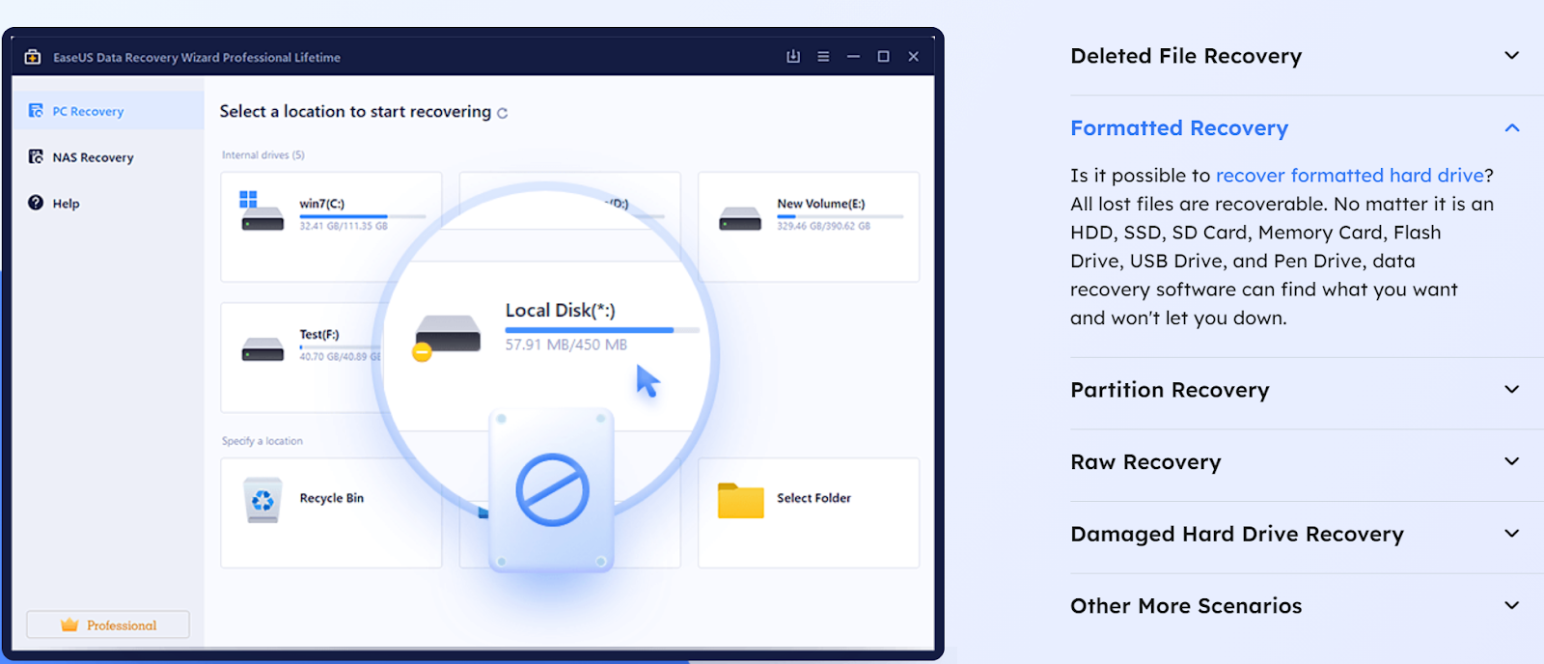Click the EaseUS toolbox app icon
Image resolution: width=1544 pixels, height=664 pixels.
click(x=33, y=57)
